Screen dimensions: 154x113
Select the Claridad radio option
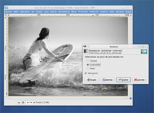pyautogui.click(x=92, y=61)
